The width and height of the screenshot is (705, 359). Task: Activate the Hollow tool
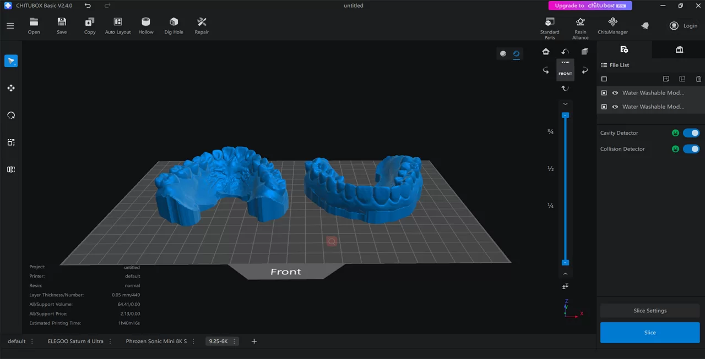click(x=145, y=25)
